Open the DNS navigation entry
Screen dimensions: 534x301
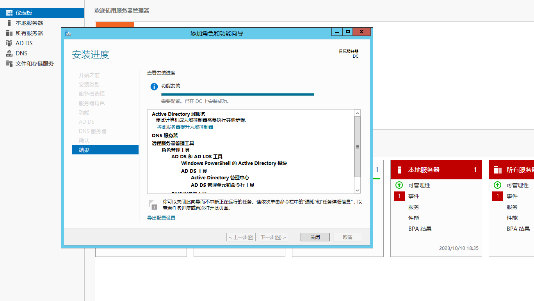point(42,53)
